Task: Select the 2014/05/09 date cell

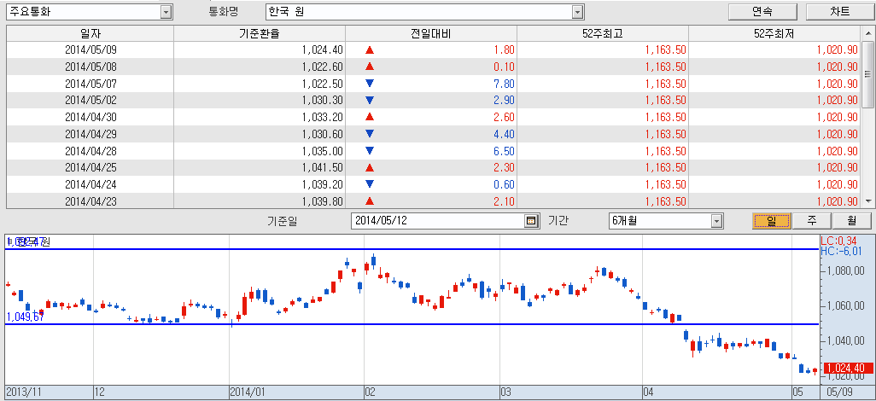Action: (91, 49)
